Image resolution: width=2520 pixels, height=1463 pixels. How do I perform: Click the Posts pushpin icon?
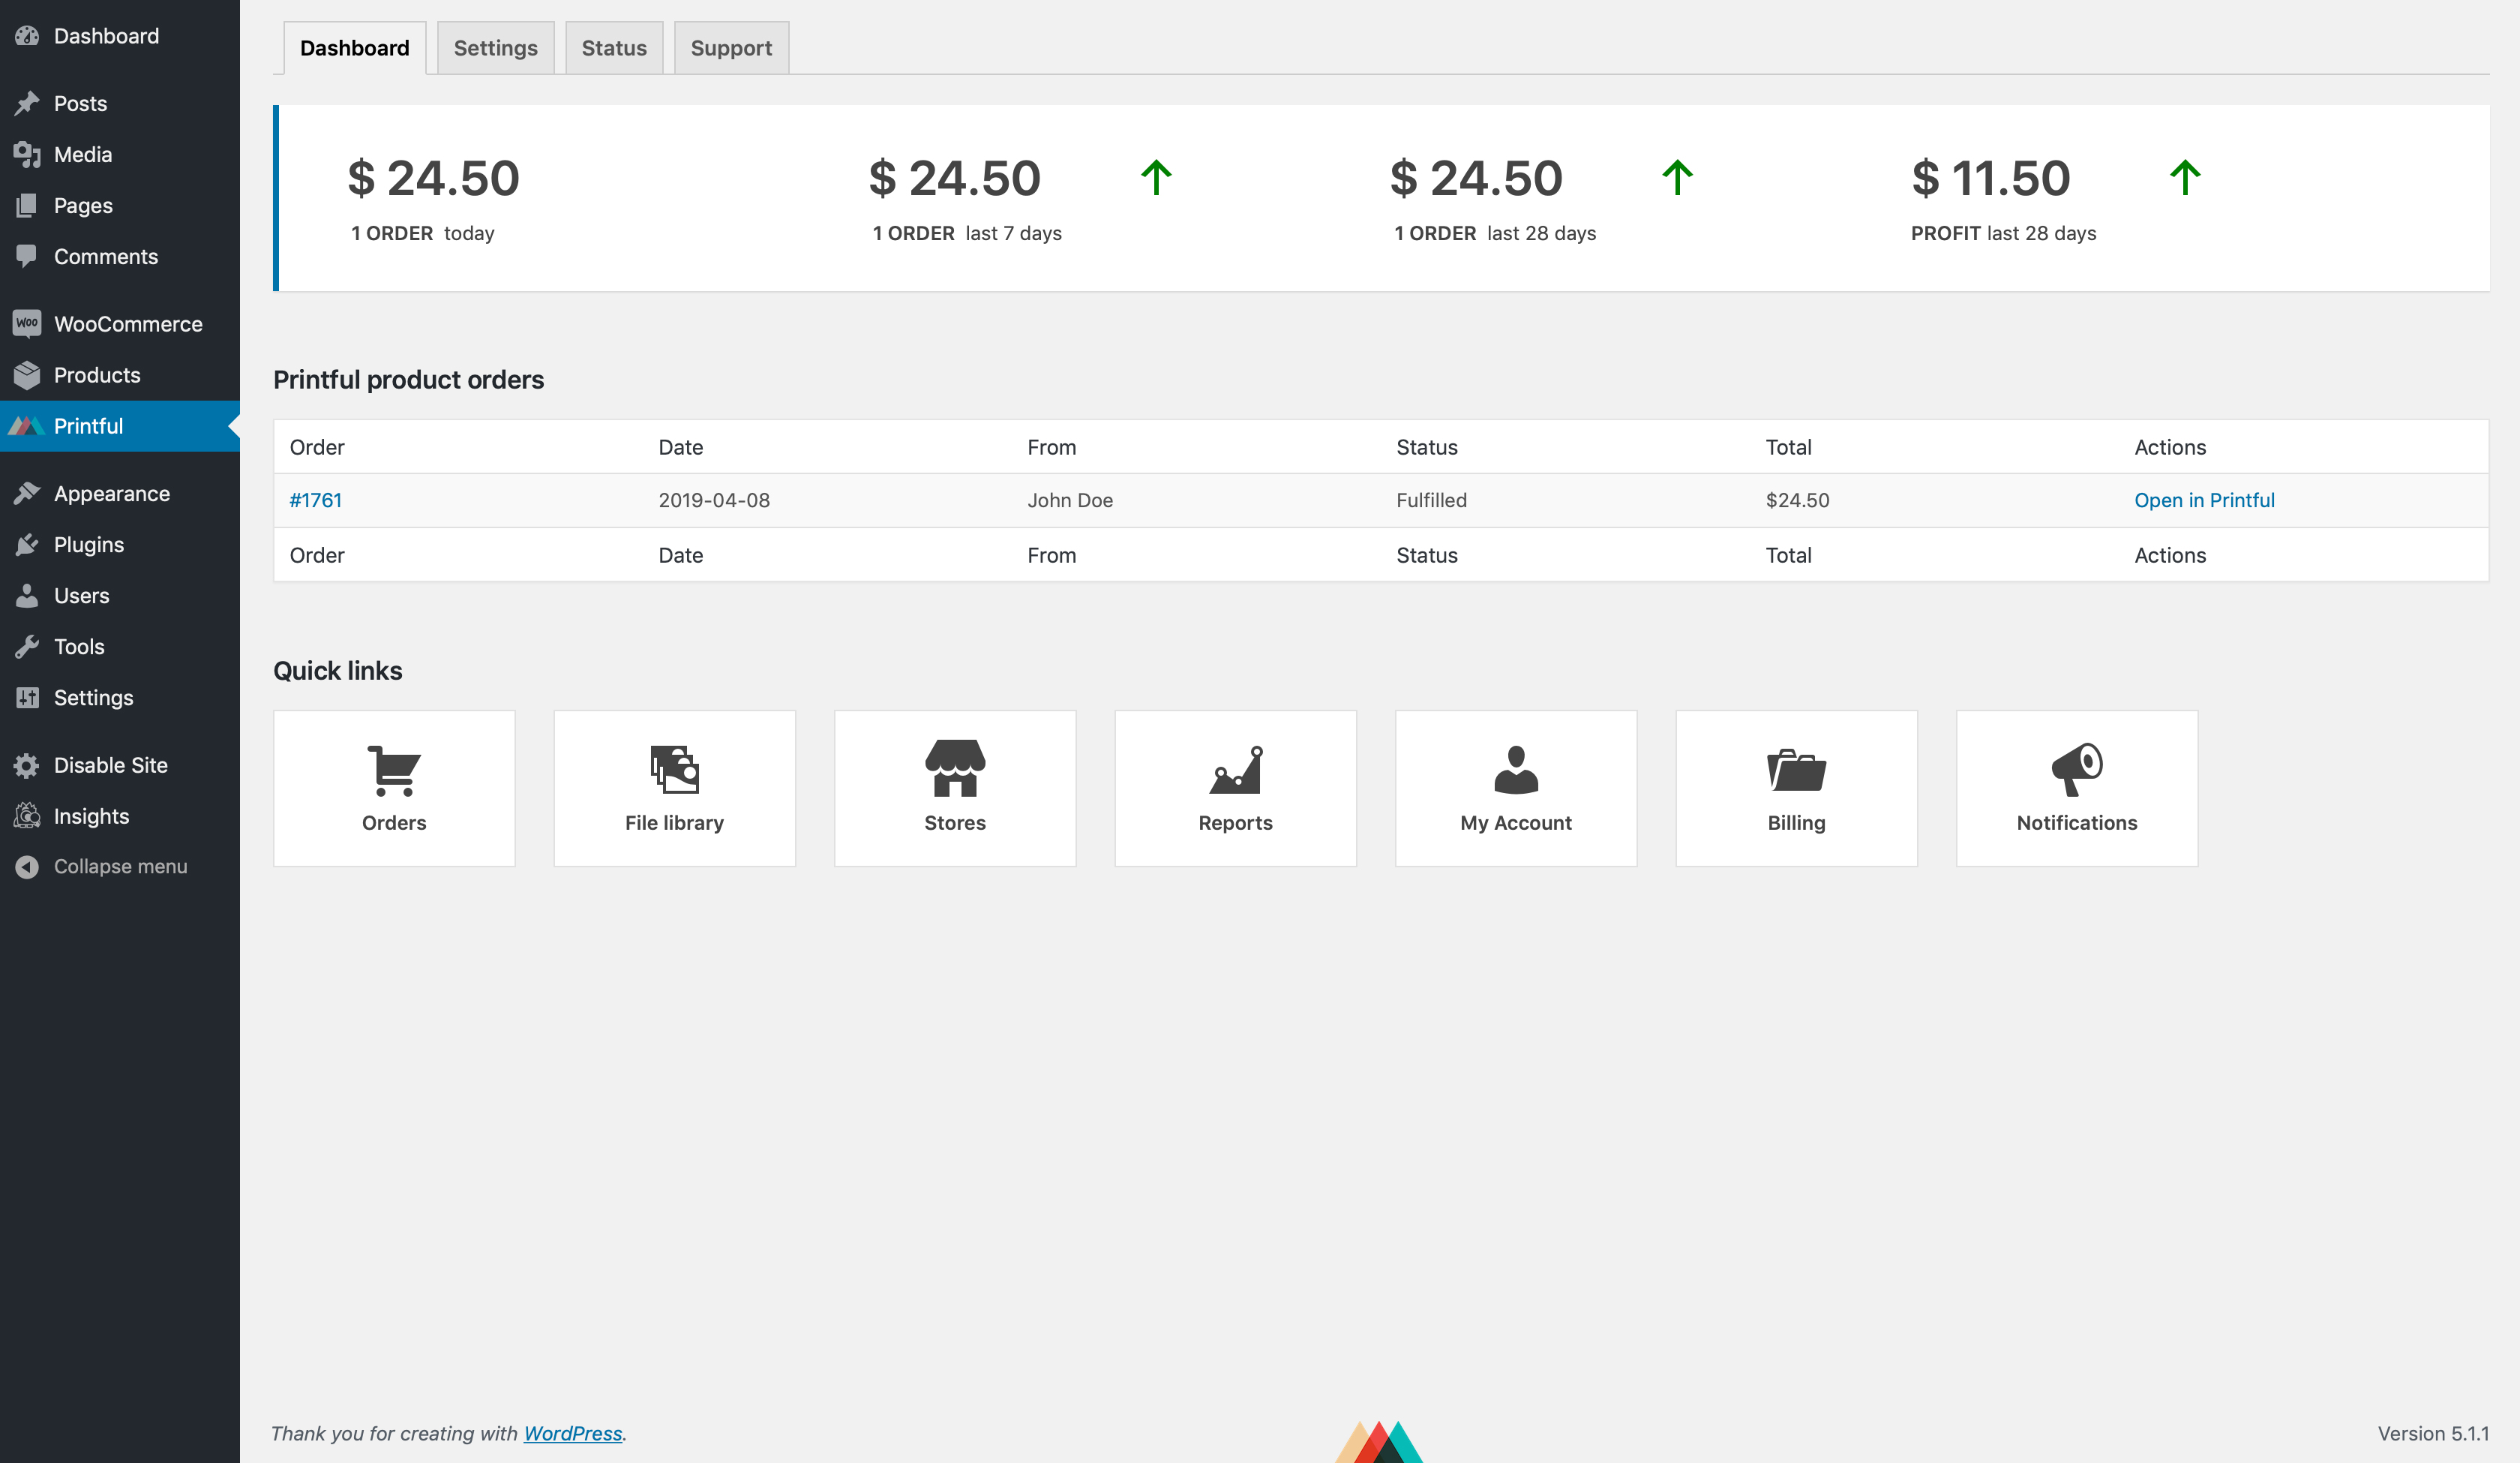pos(27,103)
